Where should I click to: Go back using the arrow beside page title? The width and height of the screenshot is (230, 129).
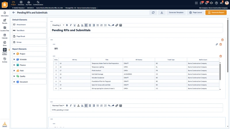coord(14,13)
